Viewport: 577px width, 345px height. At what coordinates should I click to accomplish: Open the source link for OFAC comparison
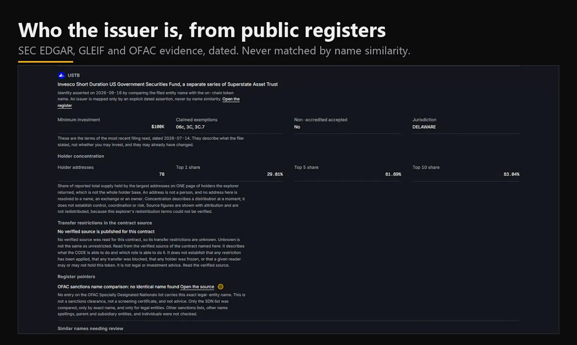pos(197,287)
